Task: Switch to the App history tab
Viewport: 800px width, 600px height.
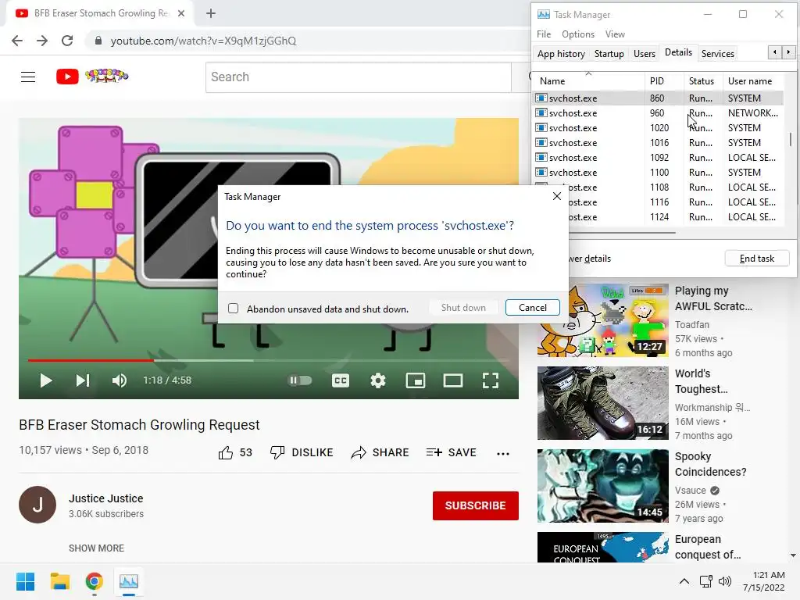Action: pos(561,54)
